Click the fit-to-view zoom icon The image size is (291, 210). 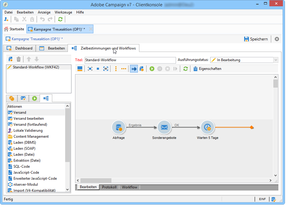click(90, 69)
